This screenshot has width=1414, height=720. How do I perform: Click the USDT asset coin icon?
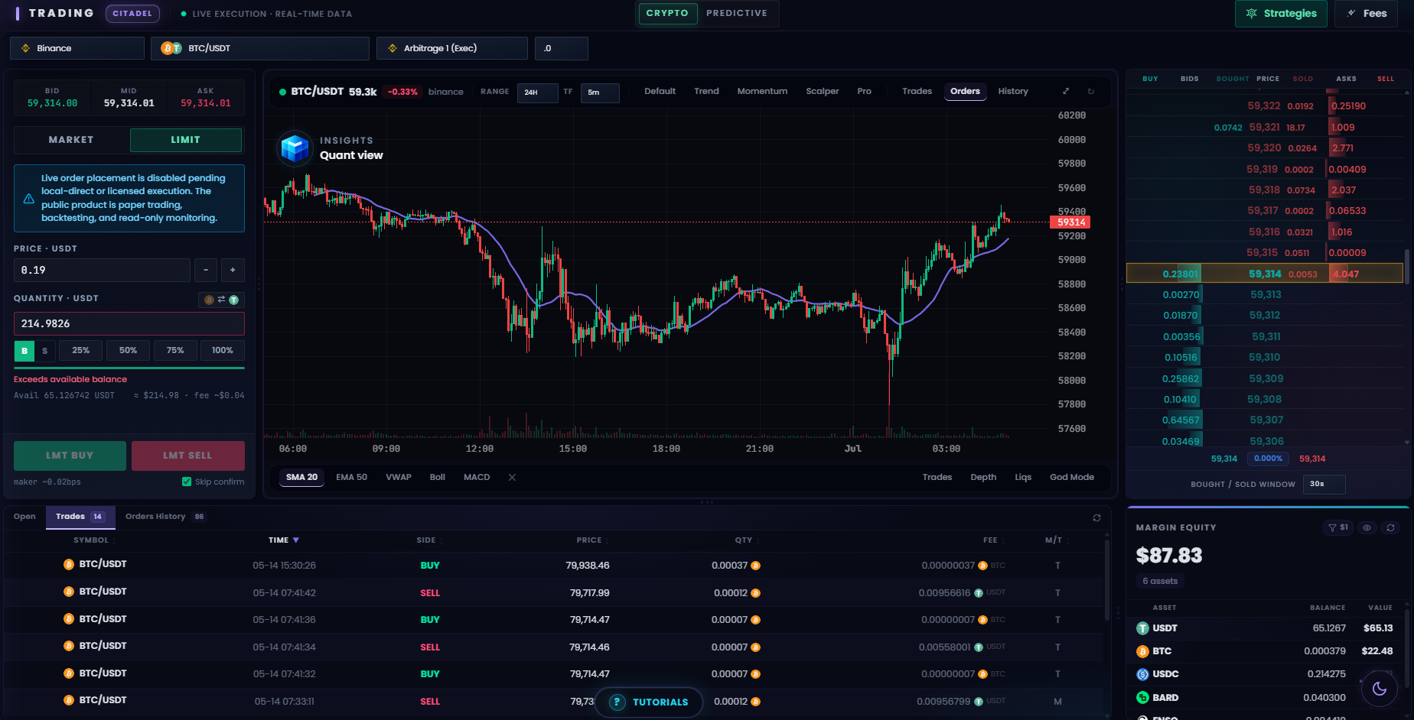(x=1142, y=628)
